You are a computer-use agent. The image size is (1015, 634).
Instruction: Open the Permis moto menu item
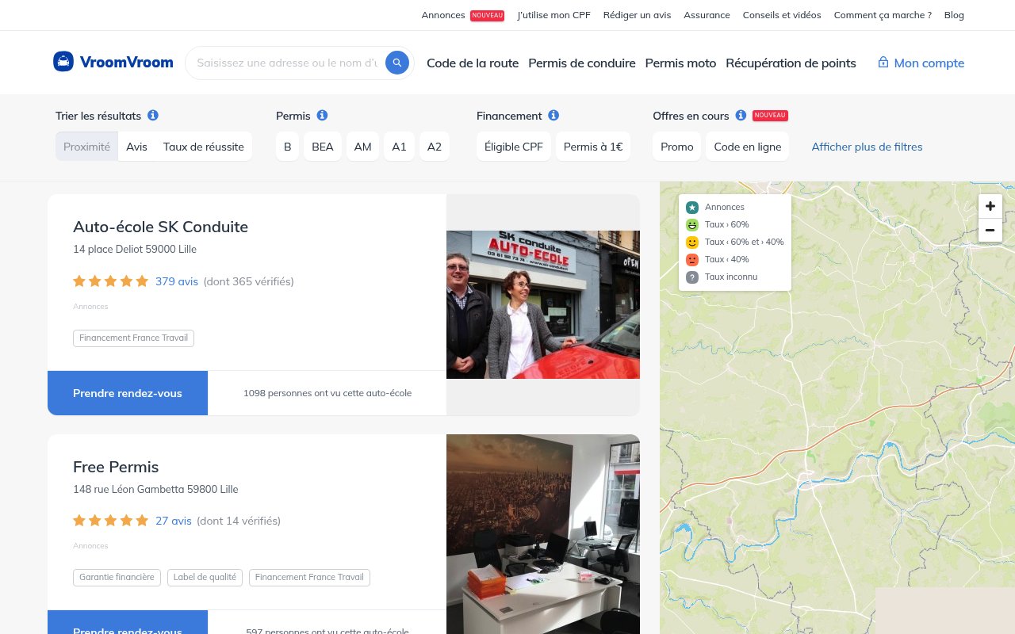pyautogui.click(x=680, y=63)
